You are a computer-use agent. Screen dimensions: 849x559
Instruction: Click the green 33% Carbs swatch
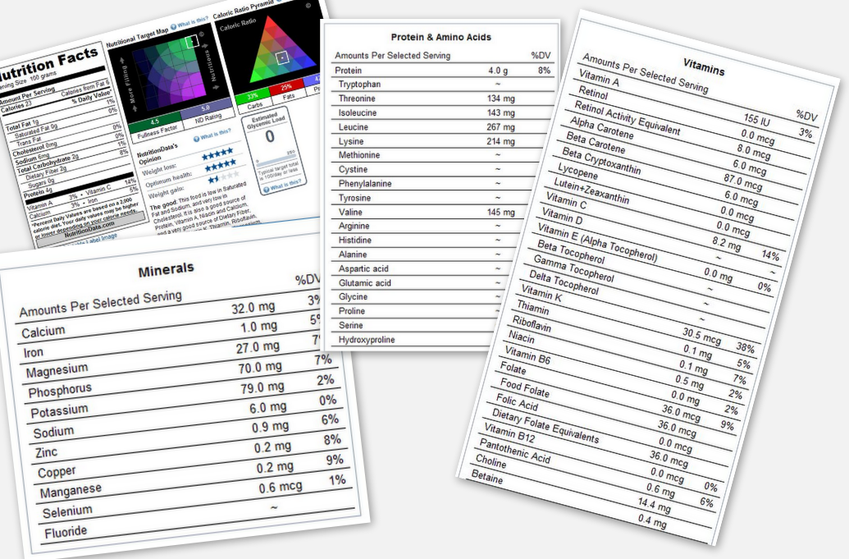(x=253, y=97)
